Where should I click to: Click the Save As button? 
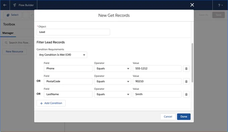click(x=203, y=15)
